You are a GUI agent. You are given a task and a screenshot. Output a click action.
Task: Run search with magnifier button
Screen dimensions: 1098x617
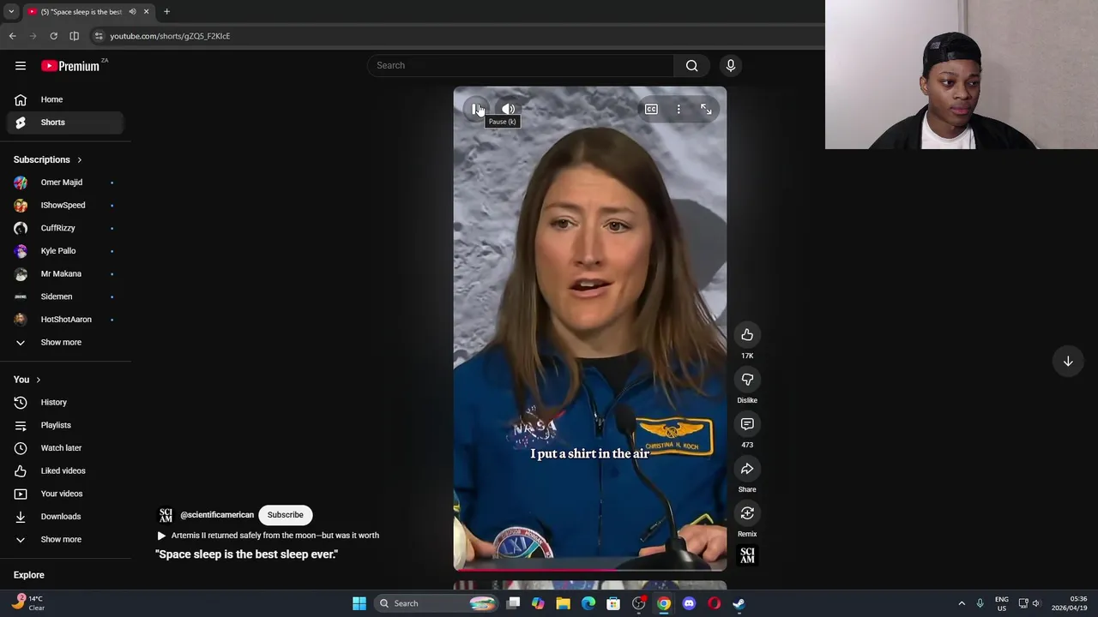691,65
